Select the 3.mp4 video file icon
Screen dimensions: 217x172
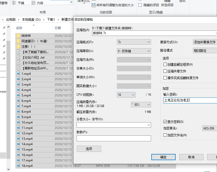[x=18, y=84]
